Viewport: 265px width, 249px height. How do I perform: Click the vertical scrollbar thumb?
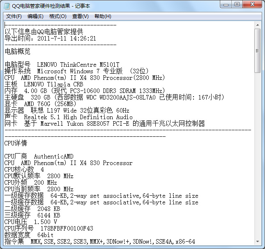(x=258, y=51)
